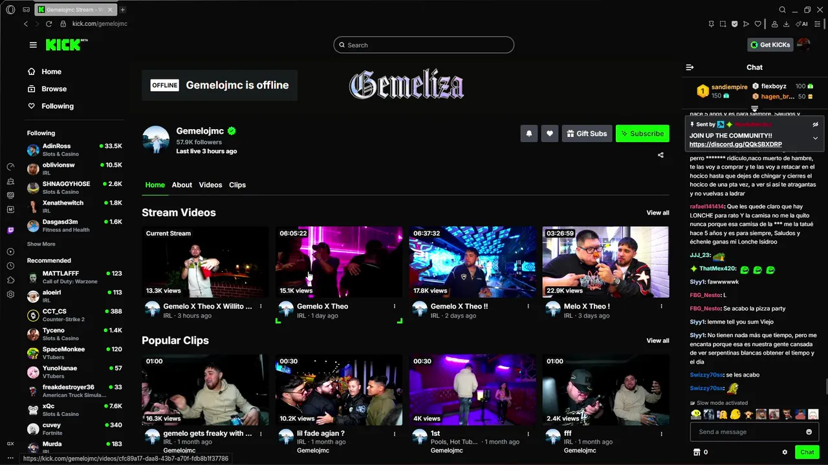
Task: Open the KICKs shop icon
Action: pyautogui.click(x=697, y=452)
